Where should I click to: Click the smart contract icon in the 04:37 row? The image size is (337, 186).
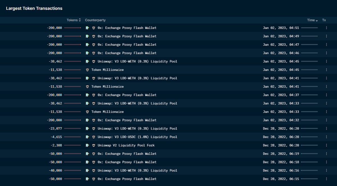[88, 95]
